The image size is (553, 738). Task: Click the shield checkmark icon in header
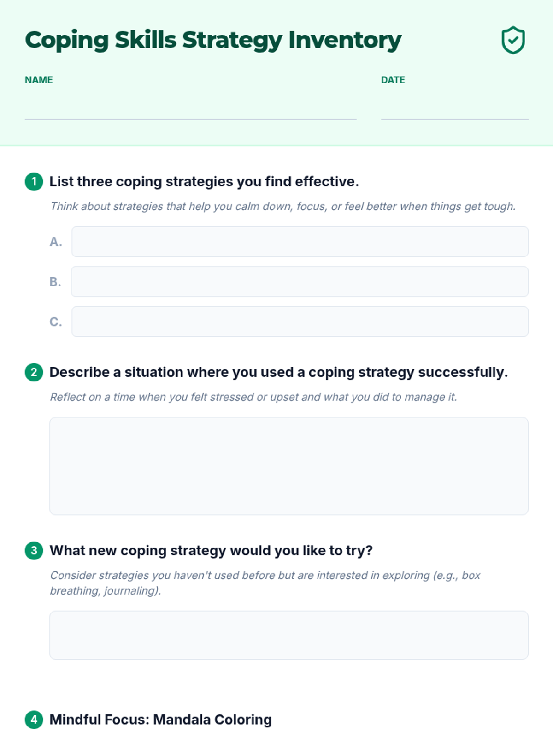513,41
